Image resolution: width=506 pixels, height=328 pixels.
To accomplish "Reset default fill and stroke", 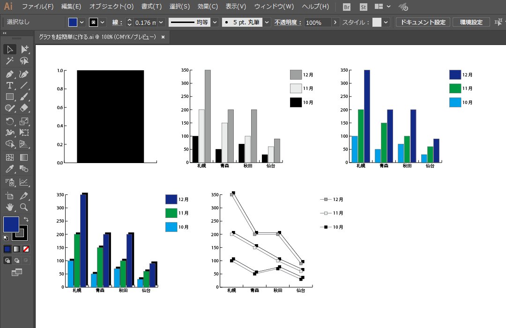I will click(x=6, y=238).
